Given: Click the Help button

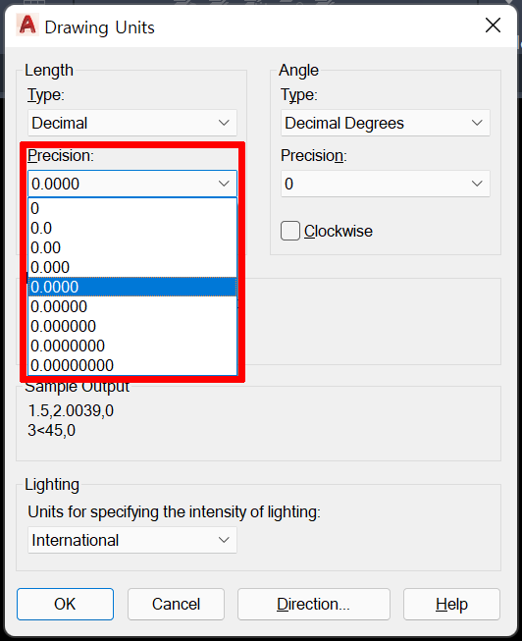Looking at the screenshot, I should (x=451, y=604).
